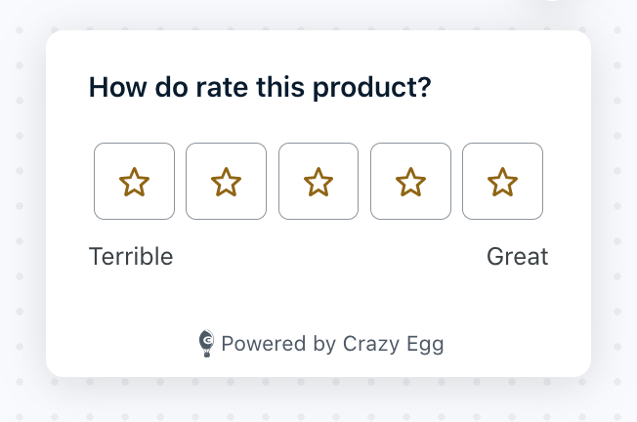637x422 pixels.
Task: Click the second star icon
Action: (x=227, y=182)
